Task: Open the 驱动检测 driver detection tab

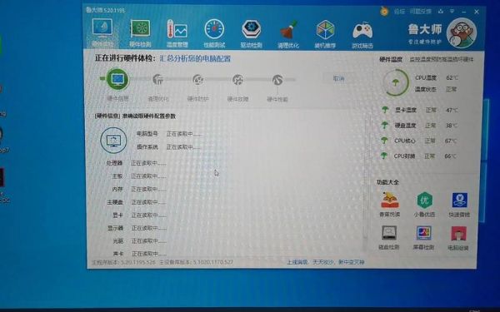Action: pos(252,34)
